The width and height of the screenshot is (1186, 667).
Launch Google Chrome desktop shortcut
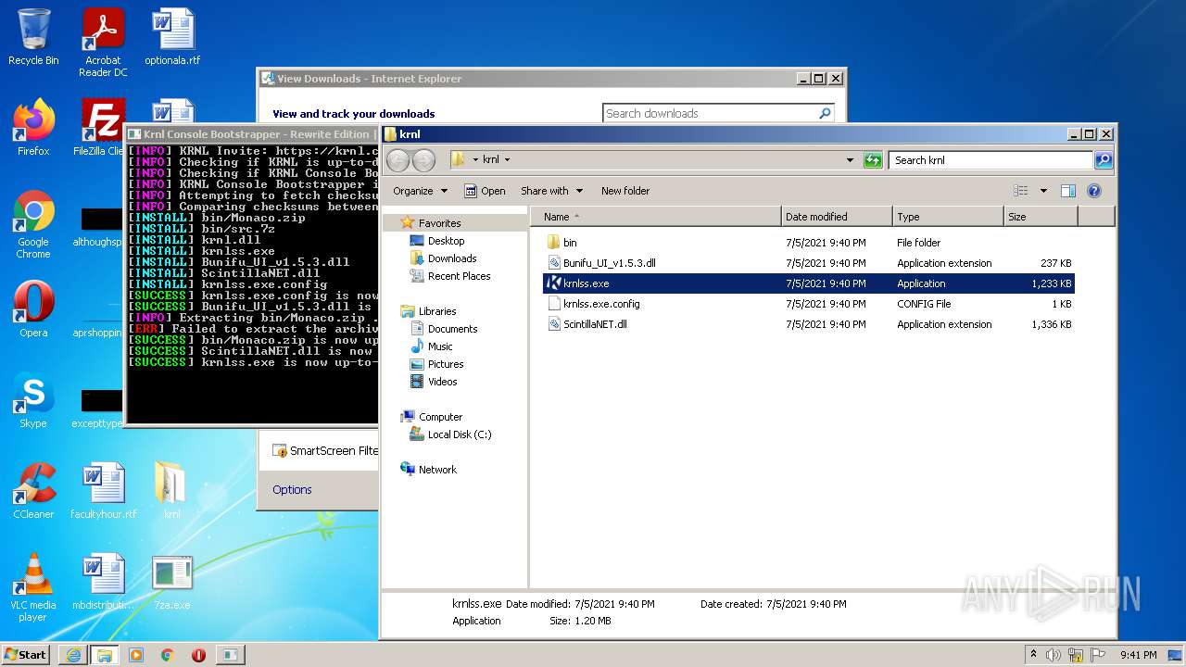33,225
